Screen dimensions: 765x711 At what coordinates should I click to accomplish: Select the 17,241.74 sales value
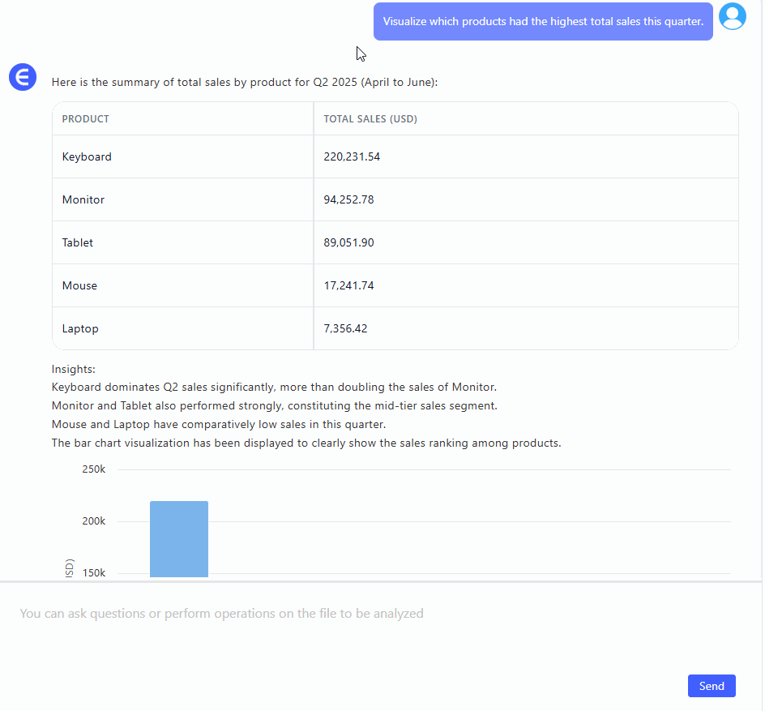[x=348, y=285]
